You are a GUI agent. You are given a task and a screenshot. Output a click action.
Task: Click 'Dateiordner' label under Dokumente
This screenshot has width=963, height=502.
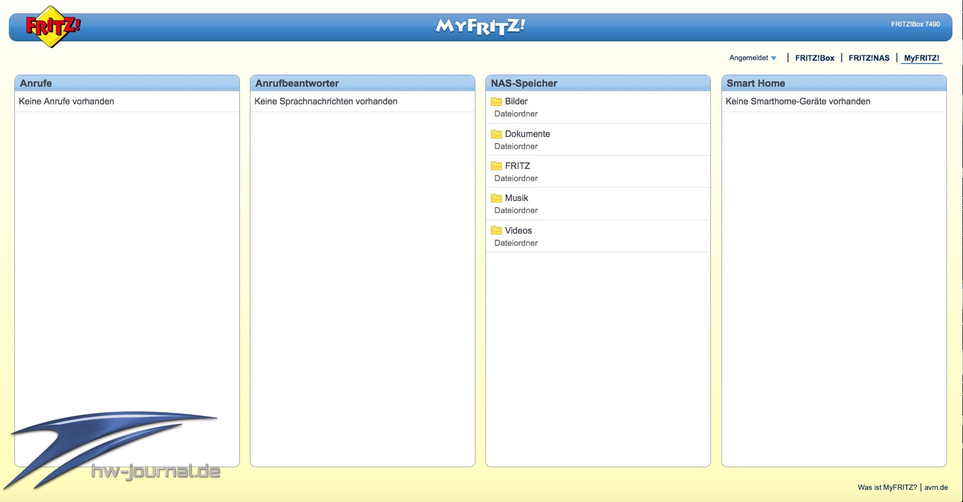tap(516, 146)
